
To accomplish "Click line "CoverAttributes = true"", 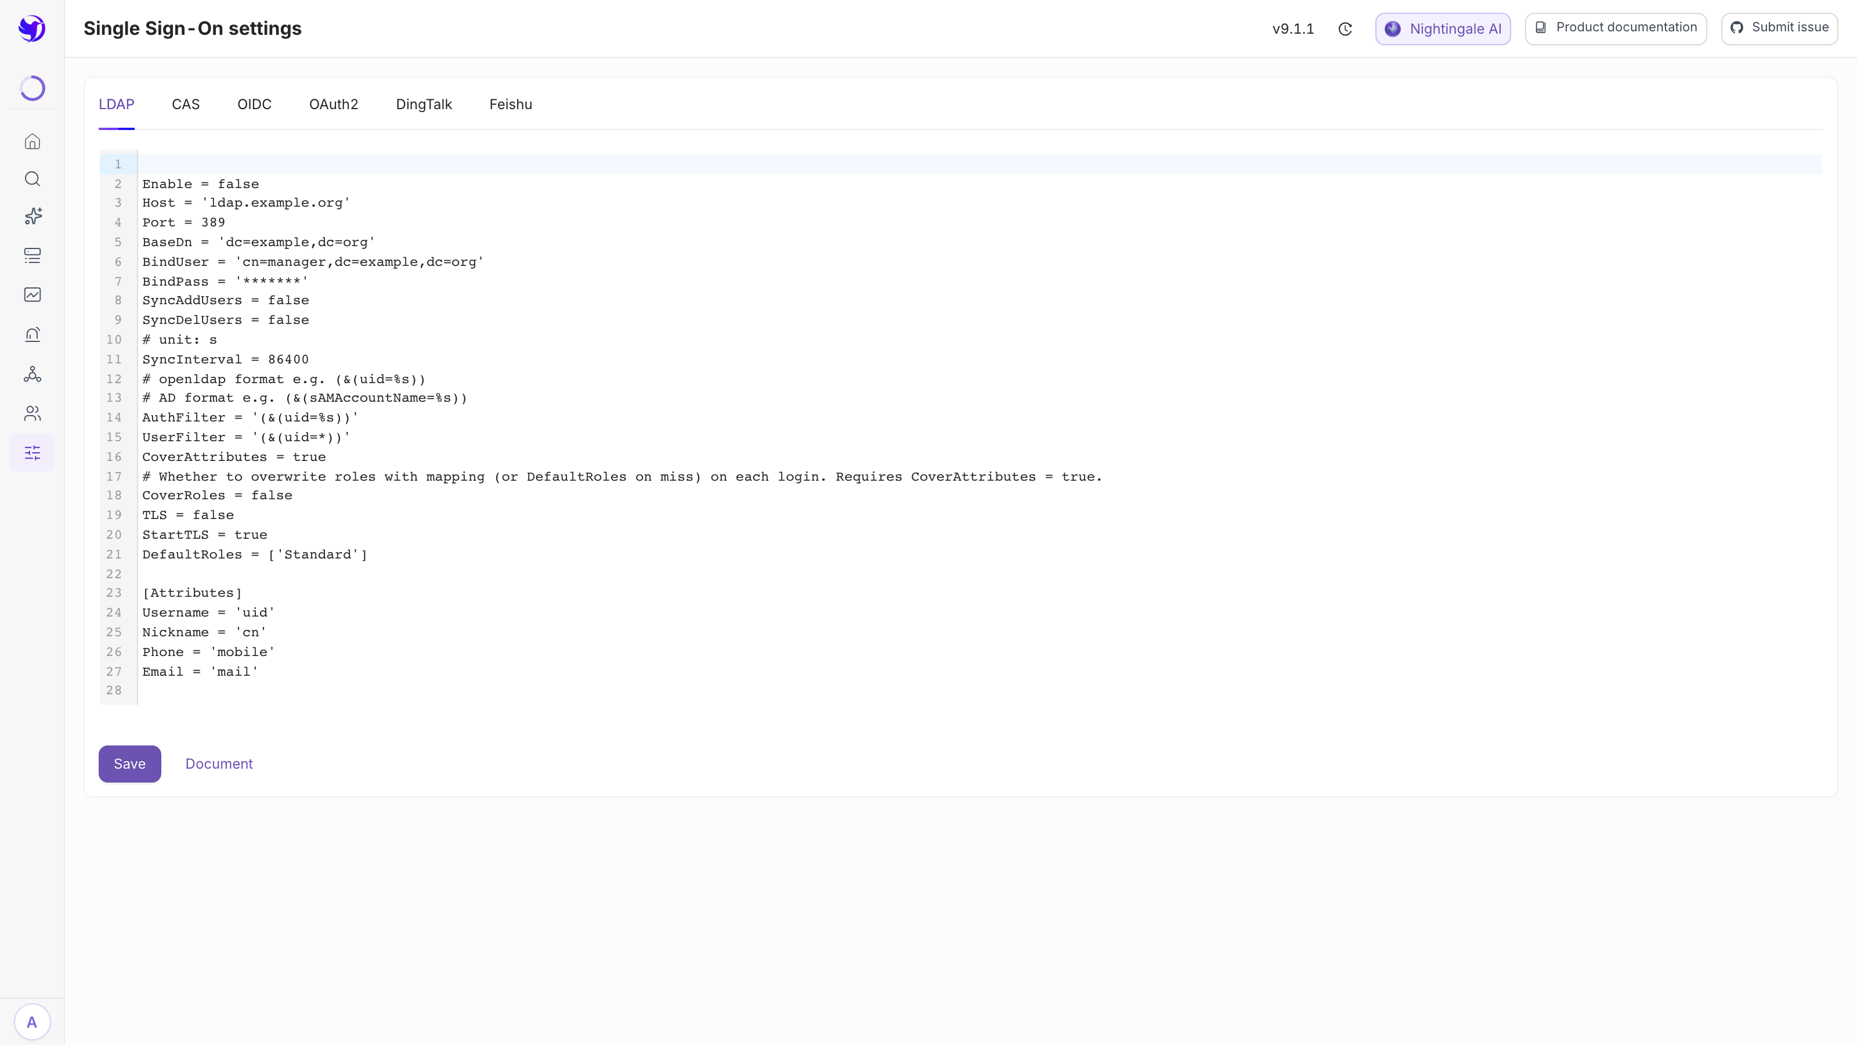I will point(233,456).
